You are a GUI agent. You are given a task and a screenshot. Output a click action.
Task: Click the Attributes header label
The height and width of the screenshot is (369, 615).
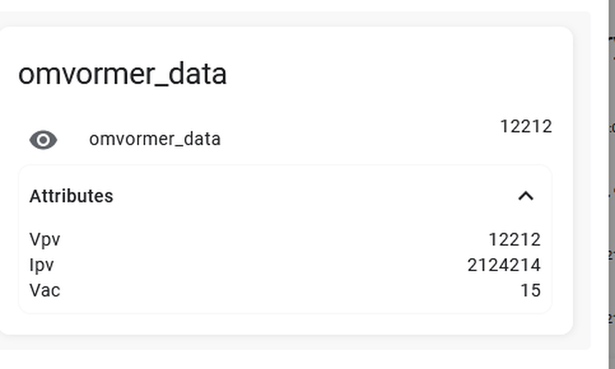coord(71,196)
